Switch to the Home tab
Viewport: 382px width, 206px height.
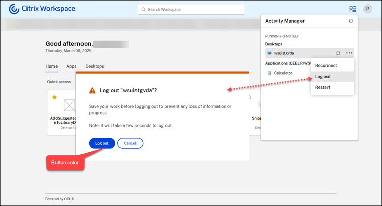(51, 66)
